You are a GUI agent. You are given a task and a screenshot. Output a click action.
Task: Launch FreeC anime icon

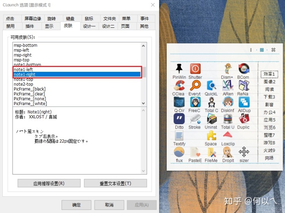tap(195, 102)
